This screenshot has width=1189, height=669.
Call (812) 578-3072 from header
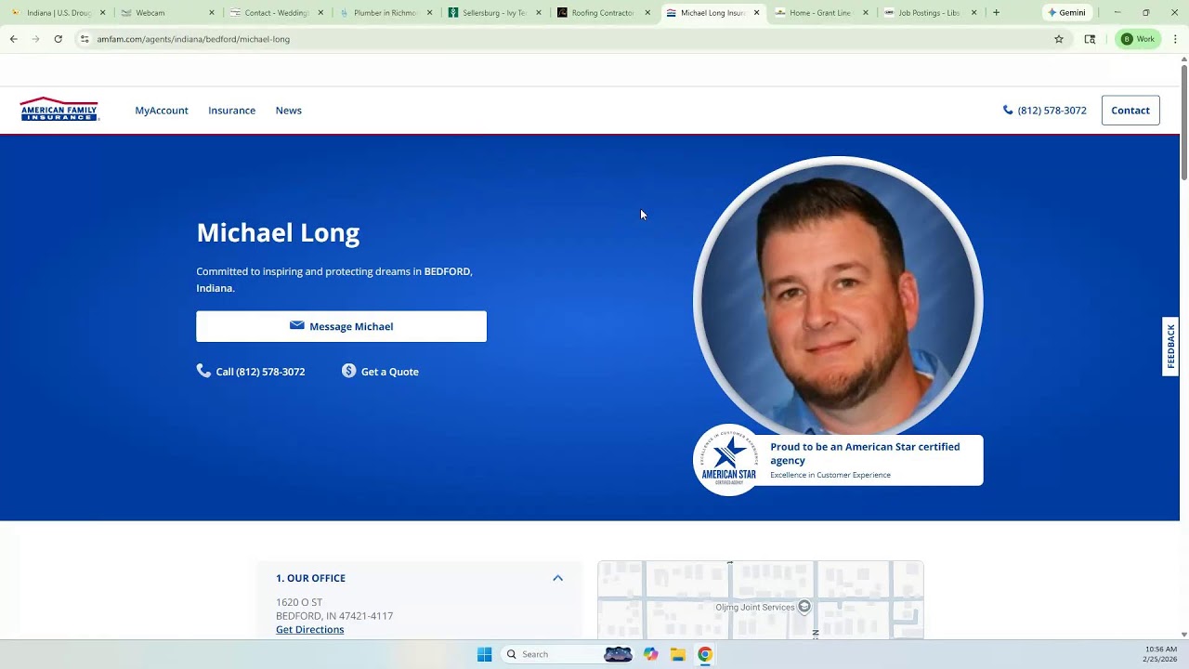(x=1044, y=111)
